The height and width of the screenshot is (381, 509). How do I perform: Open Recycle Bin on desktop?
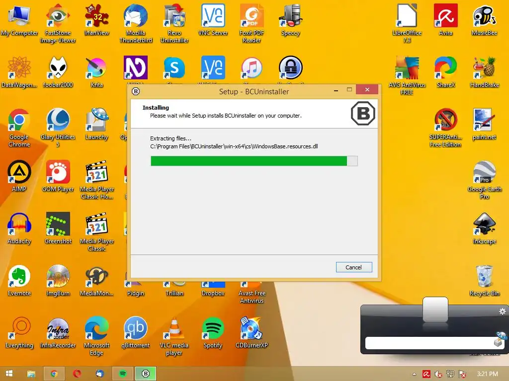click(x=484, y=281)
